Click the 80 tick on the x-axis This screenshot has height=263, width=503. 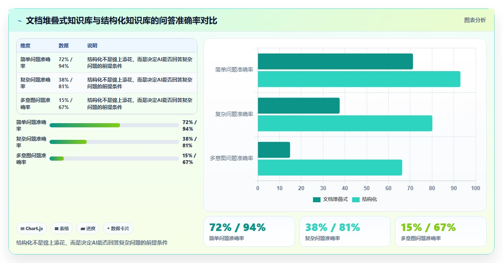(x=432, y=188)
